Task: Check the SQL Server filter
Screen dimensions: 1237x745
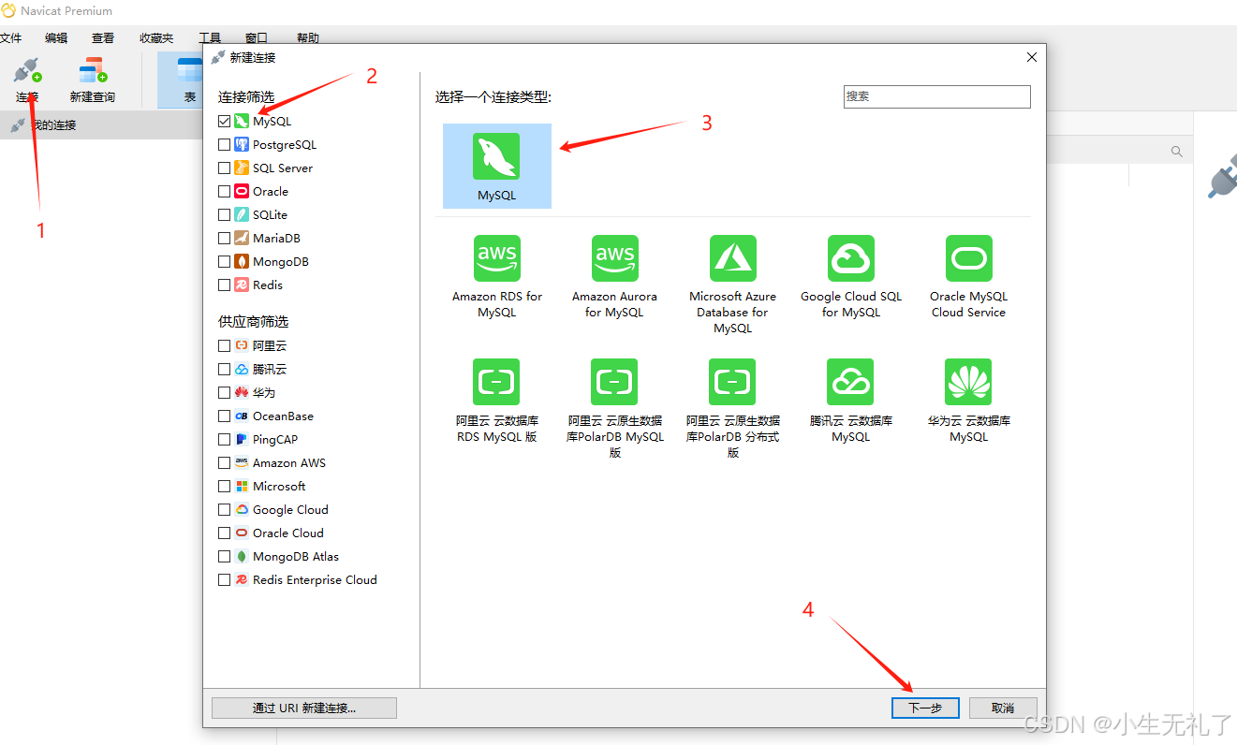Action: pos(224,168)
